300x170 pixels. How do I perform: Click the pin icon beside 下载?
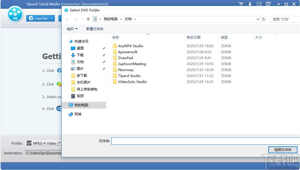[x=104, y=55]
